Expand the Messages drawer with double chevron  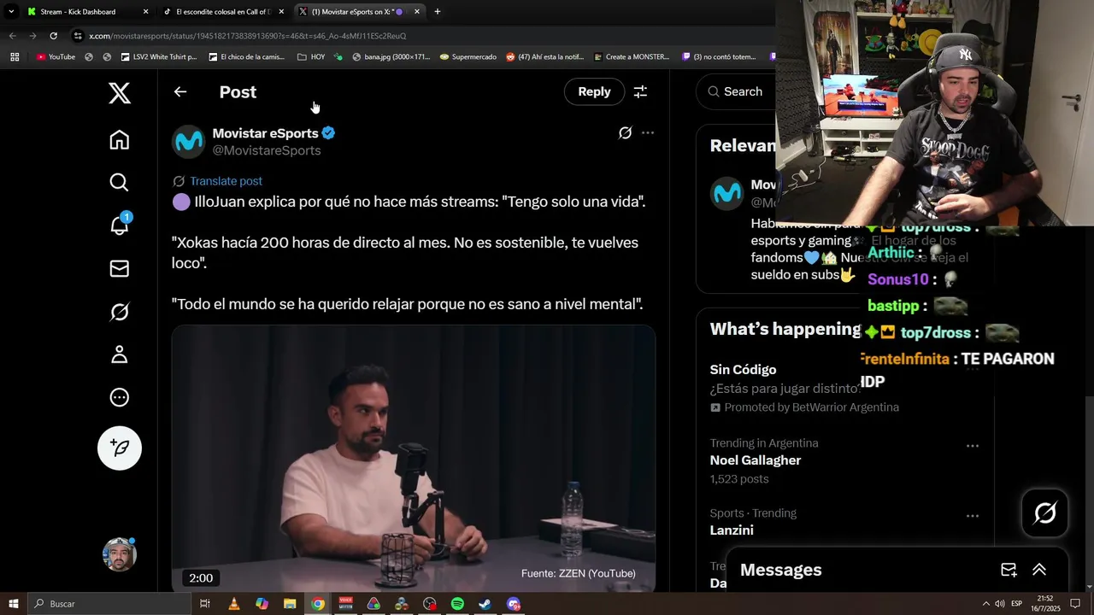1039,570
